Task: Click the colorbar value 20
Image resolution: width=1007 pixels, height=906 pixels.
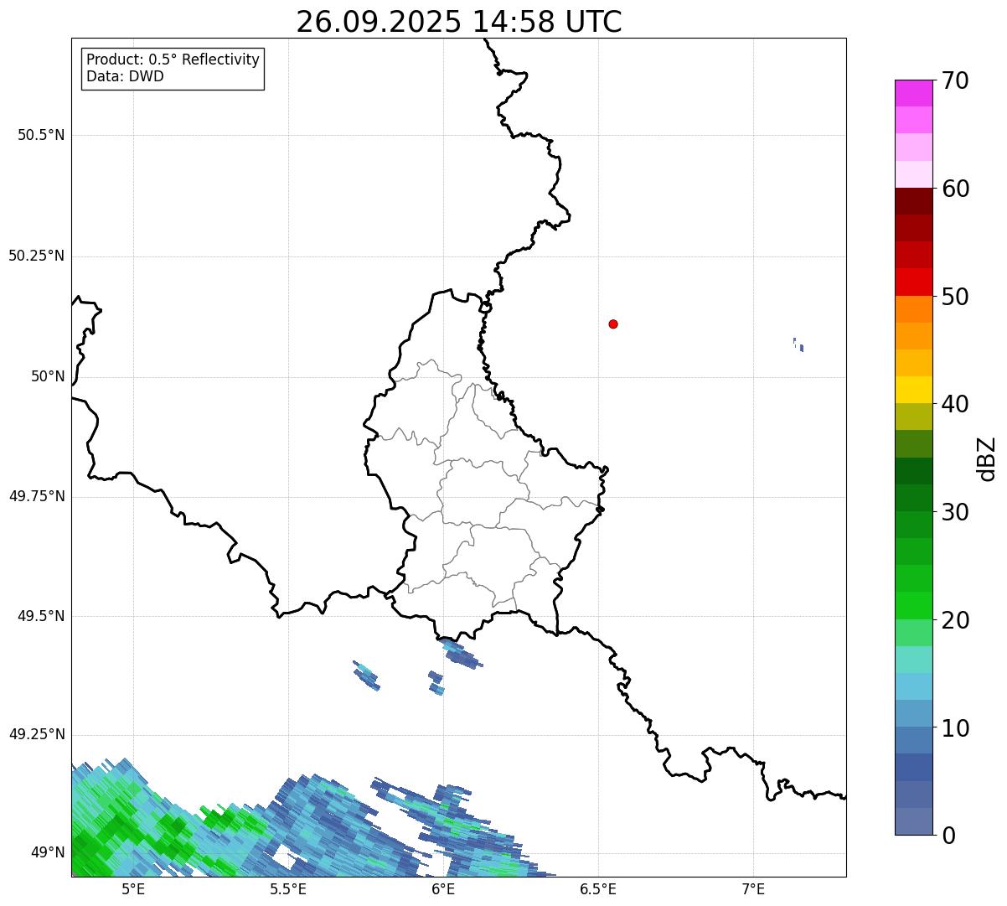Action: [955, 620]
